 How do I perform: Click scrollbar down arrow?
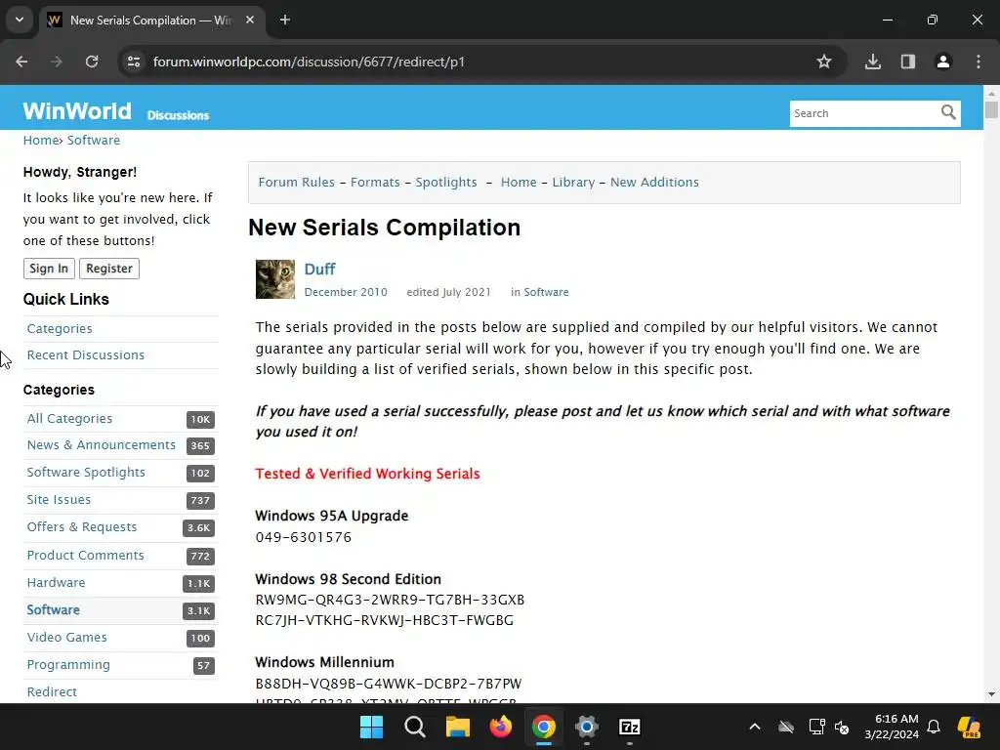pos(991,694)
